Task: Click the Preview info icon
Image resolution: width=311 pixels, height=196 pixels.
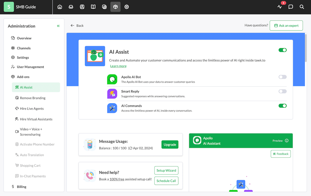Action: pyautogui.click(x=287, y=141)
